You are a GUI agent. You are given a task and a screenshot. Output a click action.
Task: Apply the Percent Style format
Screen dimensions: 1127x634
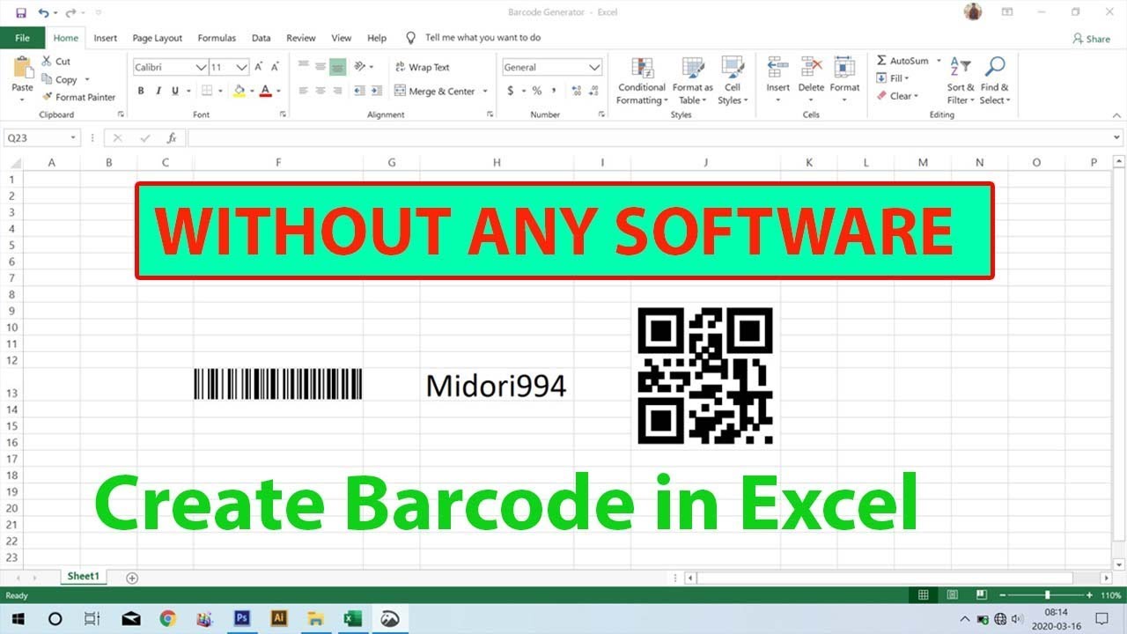pos(536,91)
